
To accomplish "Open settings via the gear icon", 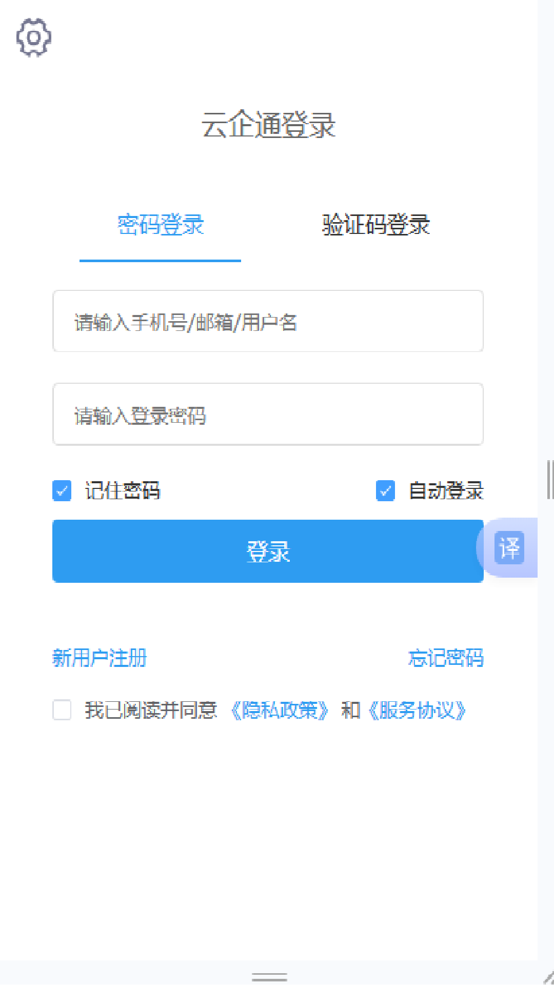I will tap(33, 37).
